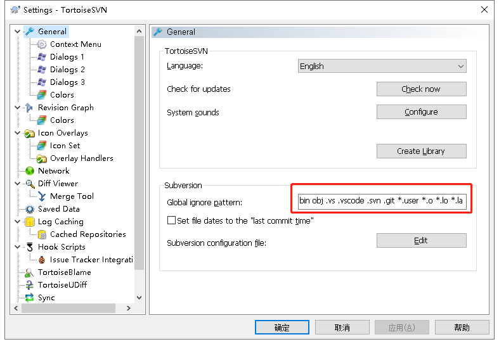499x344 pixels.
Task: Open Dialogs 3 settings page
Action: (x=67, y=82)
